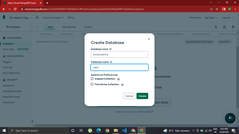Open Billing link
Viewport: 239px width, 134px height.
coord(71,18)
